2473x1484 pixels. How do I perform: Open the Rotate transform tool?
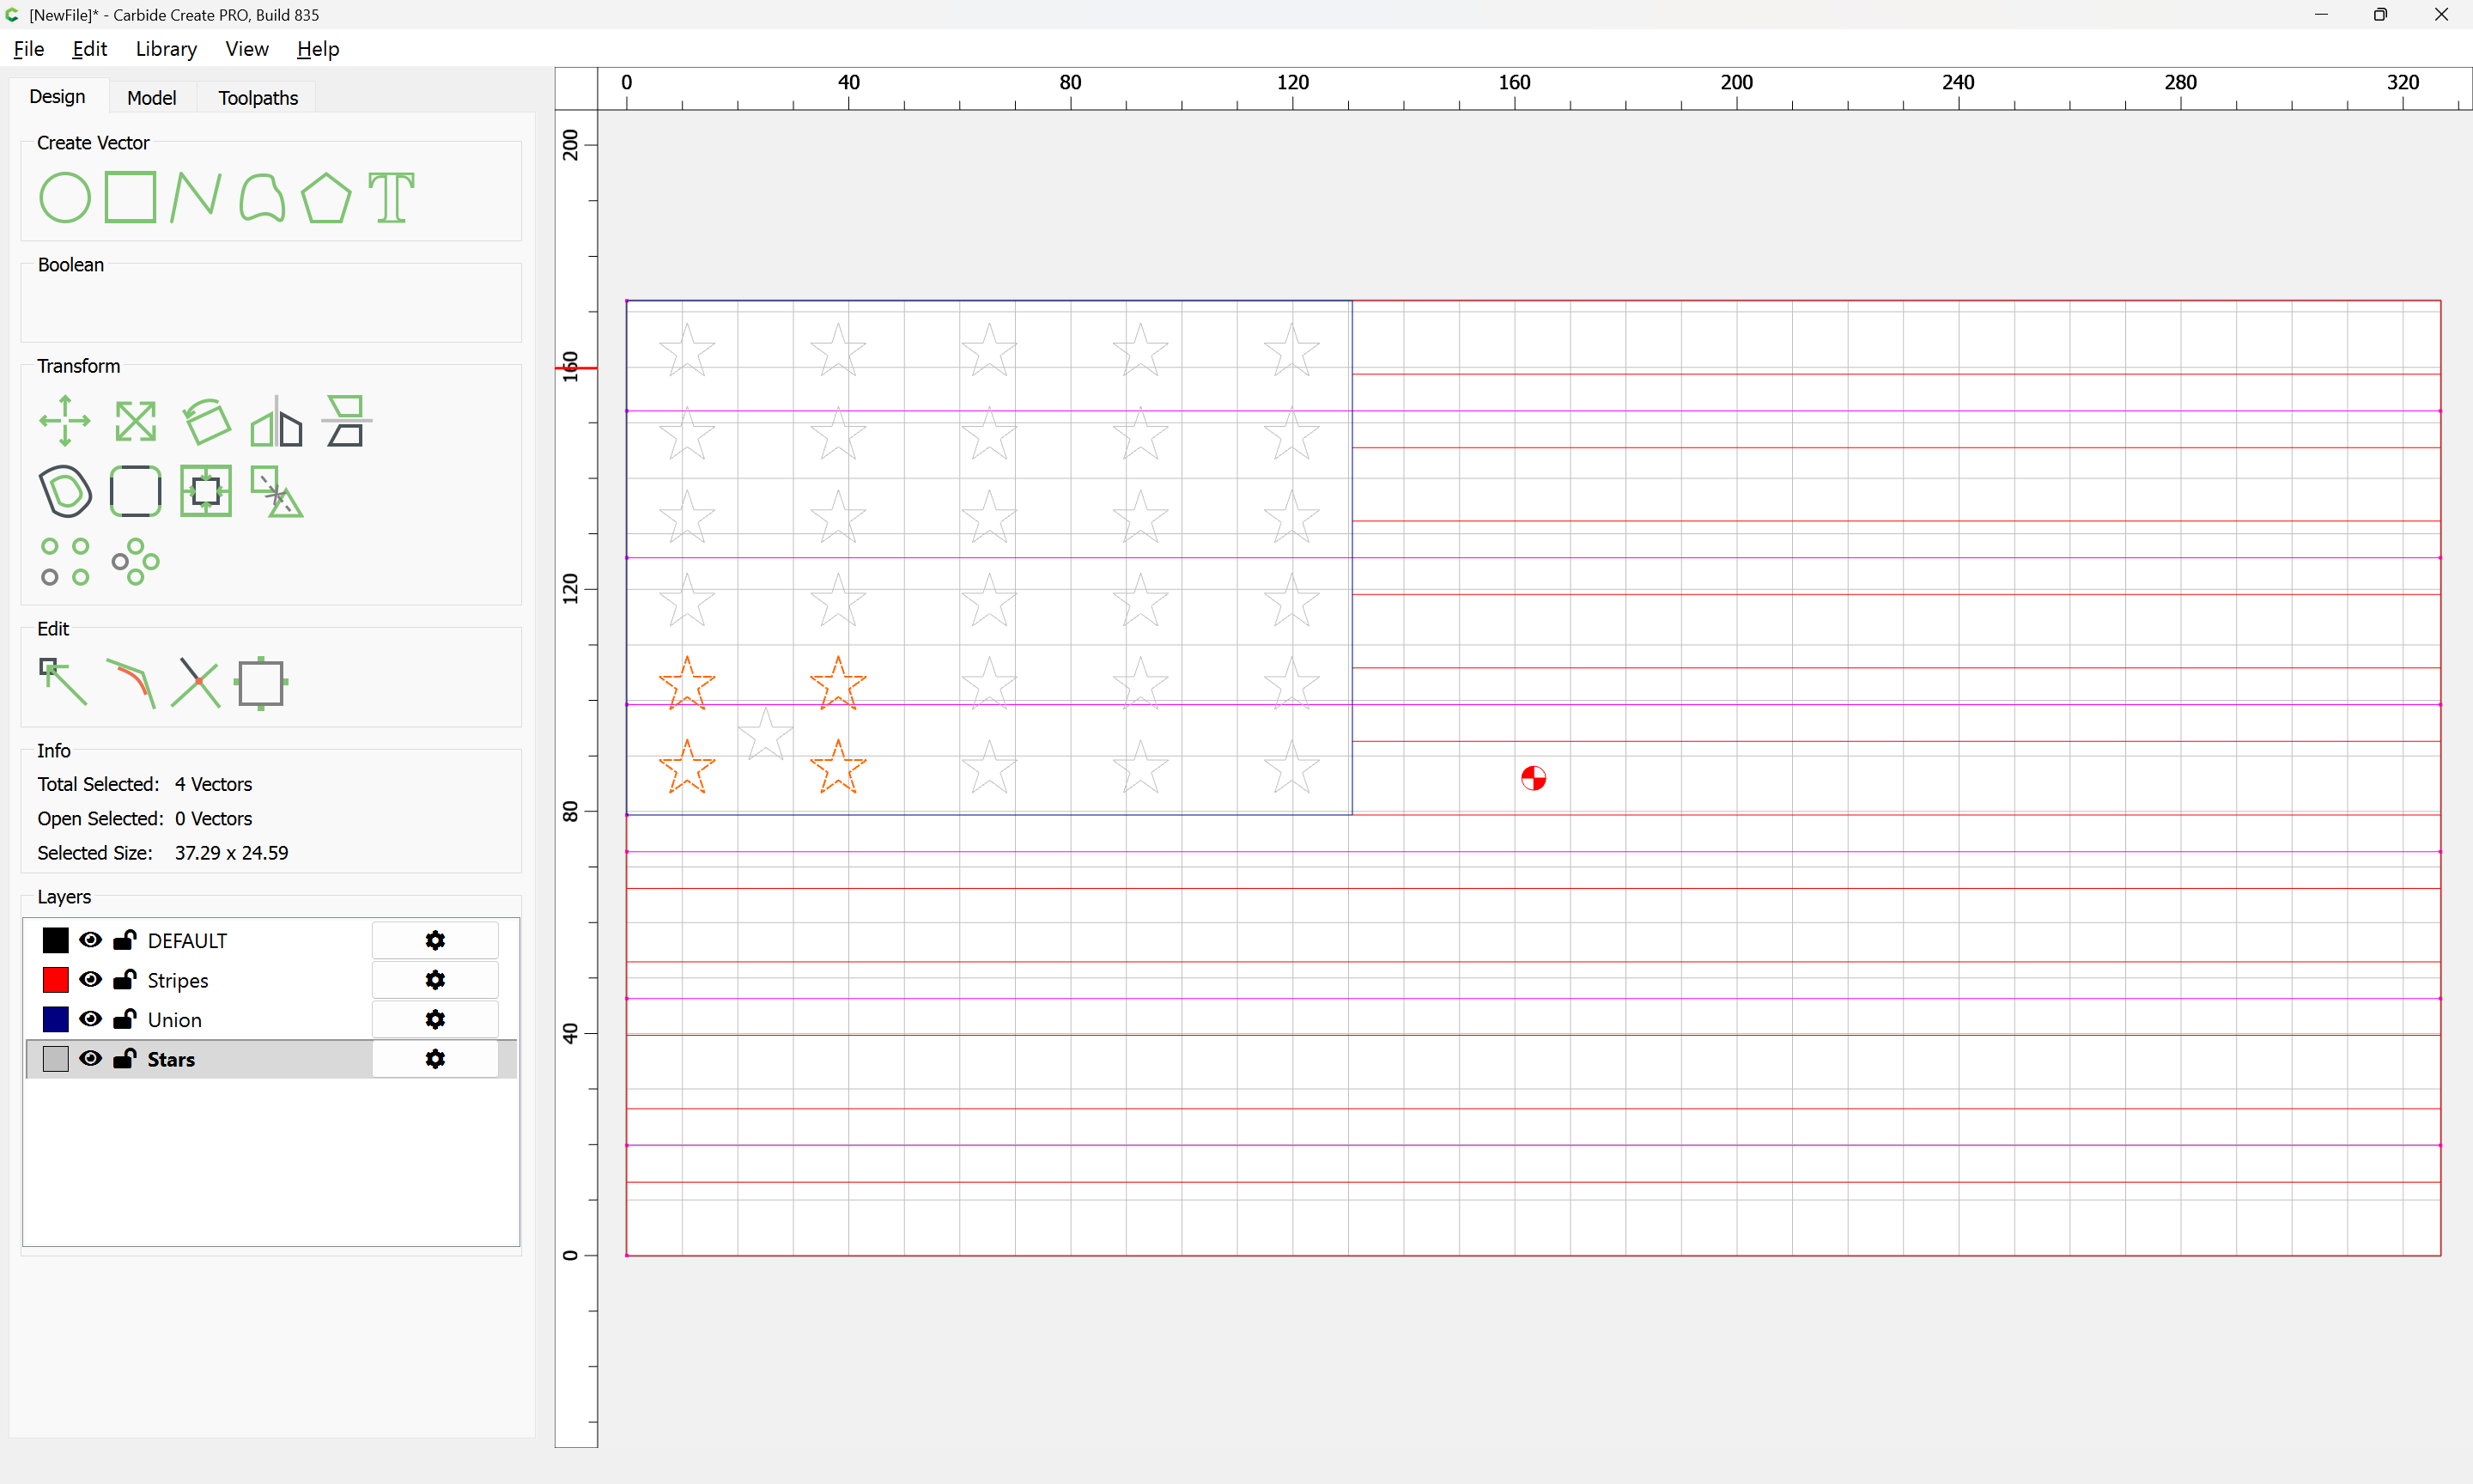206,421
